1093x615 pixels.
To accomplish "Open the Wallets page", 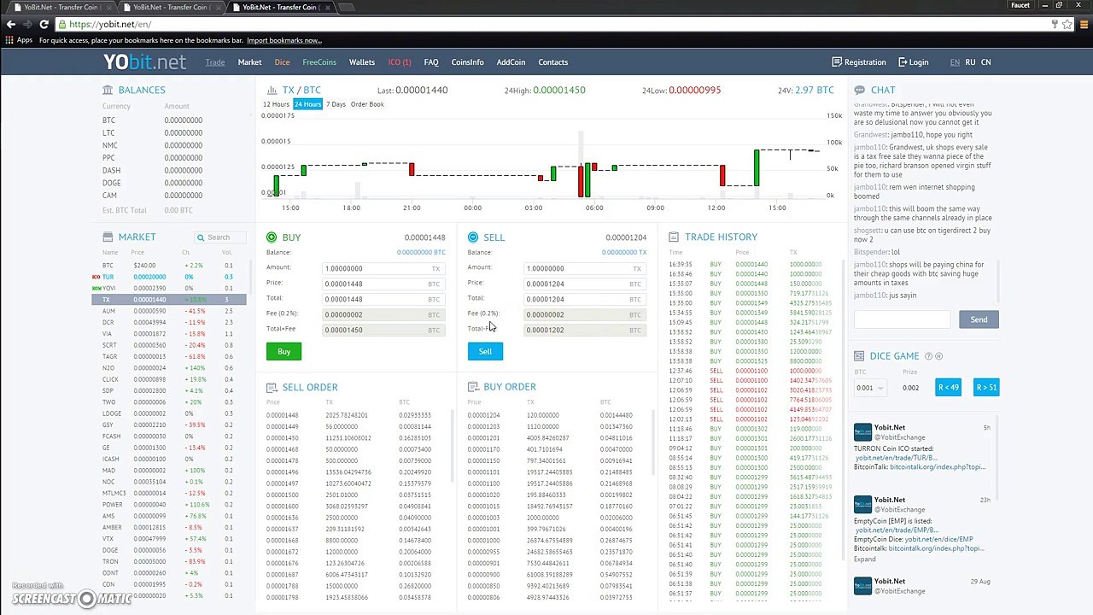I will pos(362,61).
